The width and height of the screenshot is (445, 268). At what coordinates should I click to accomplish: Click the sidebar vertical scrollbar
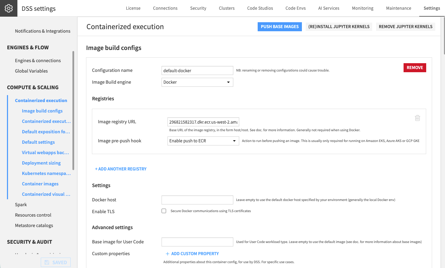[73, 110]
